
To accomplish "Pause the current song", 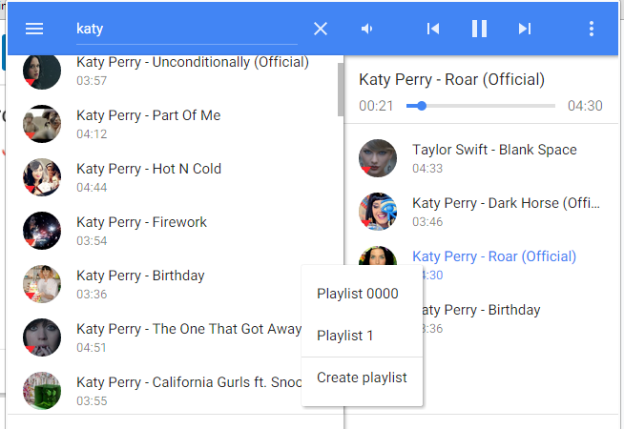I will pyautogui.click(x=479, y=29).
